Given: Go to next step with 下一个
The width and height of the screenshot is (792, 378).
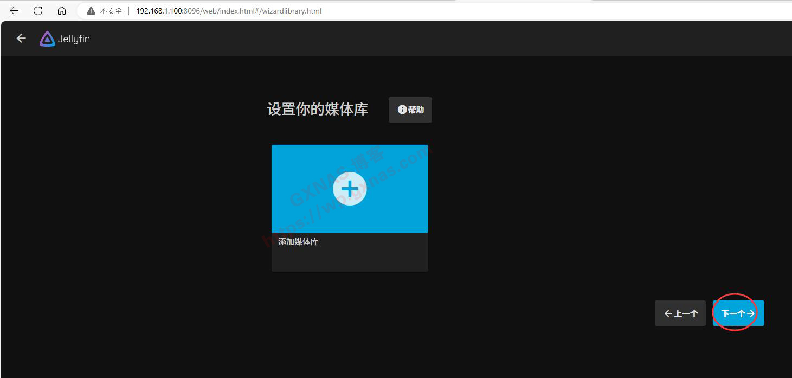Looking at the screenshot, I should pos(734,313).
